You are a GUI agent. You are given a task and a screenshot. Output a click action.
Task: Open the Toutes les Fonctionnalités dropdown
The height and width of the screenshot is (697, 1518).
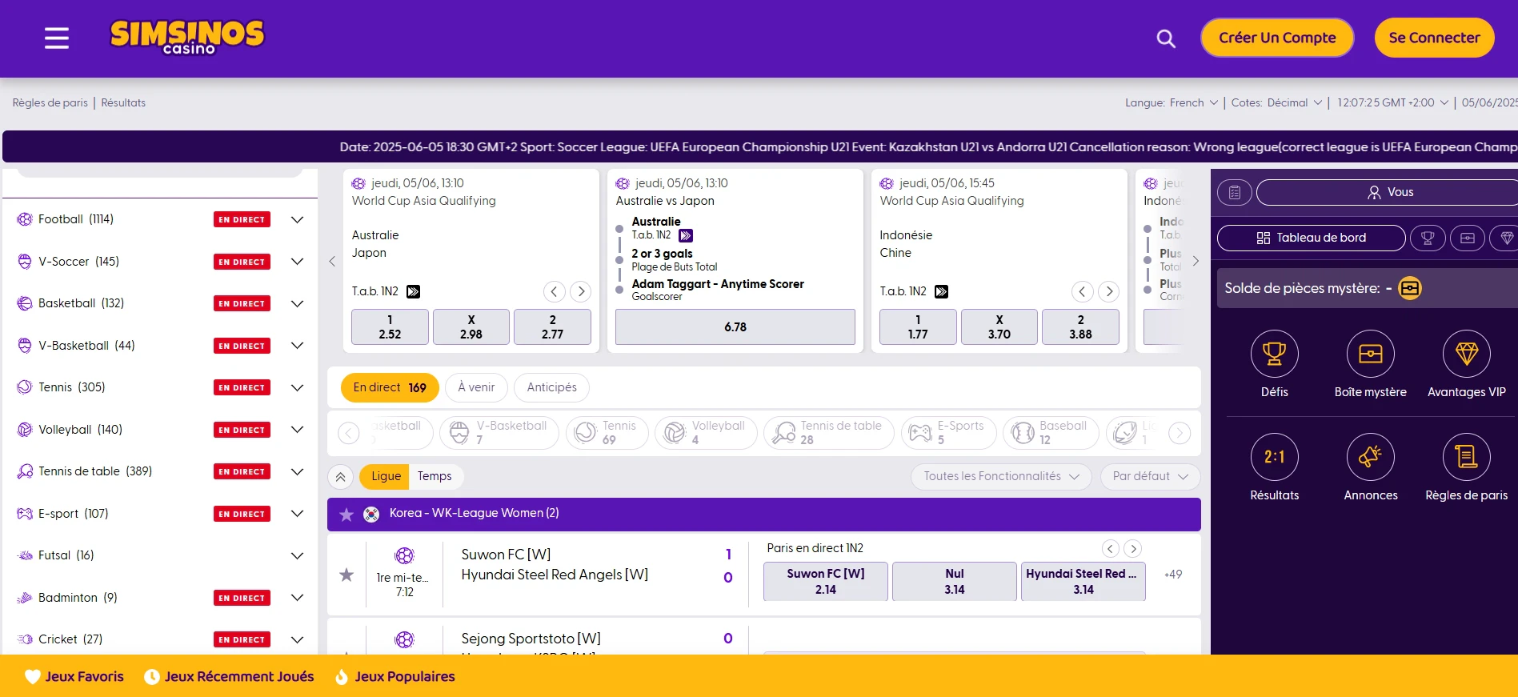1001,476
